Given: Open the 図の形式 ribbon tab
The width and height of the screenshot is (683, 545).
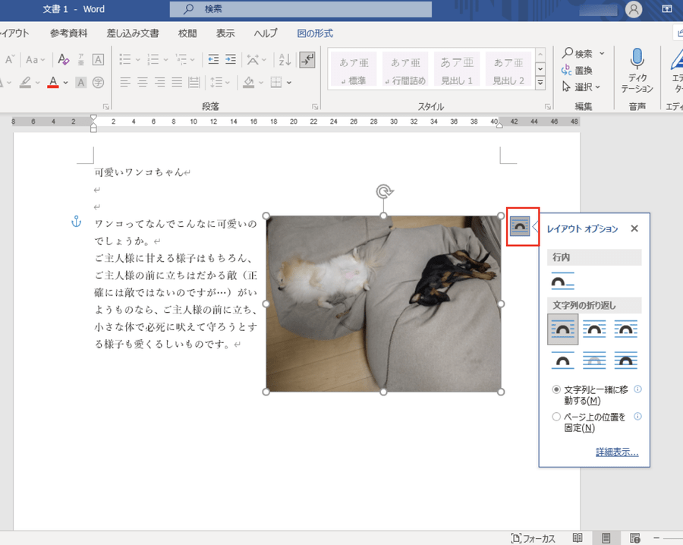Looking at the screenshot, I should [315, 33].
